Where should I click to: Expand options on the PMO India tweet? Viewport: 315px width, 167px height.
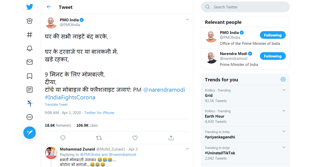187,19
